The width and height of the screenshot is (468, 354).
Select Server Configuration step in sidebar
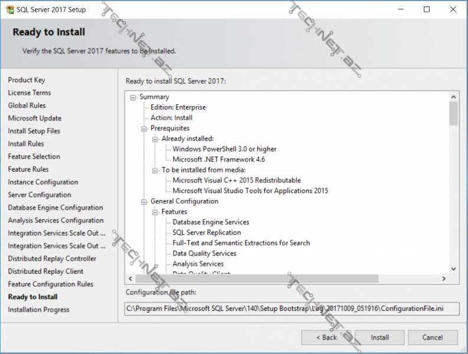[x=39, y=195]
